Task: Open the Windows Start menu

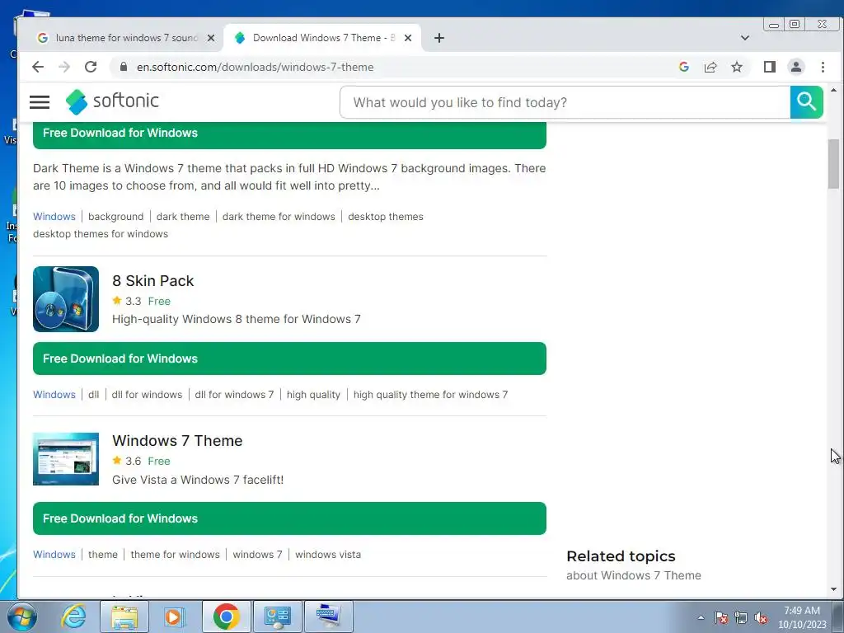Action: point(22,617)
